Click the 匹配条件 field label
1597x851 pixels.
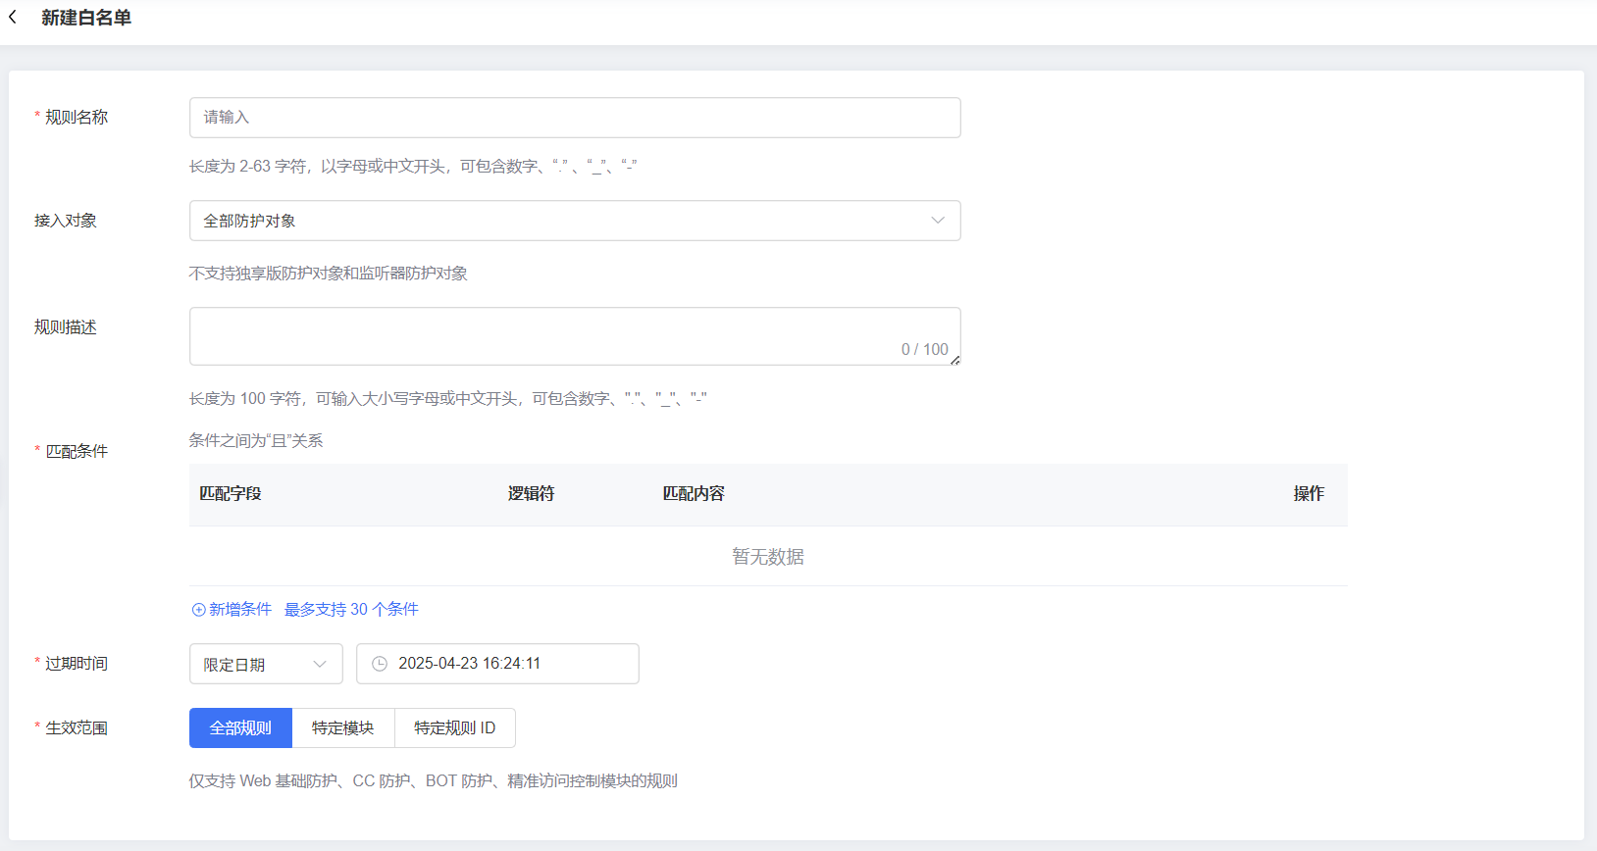click(x=77, y=452)
